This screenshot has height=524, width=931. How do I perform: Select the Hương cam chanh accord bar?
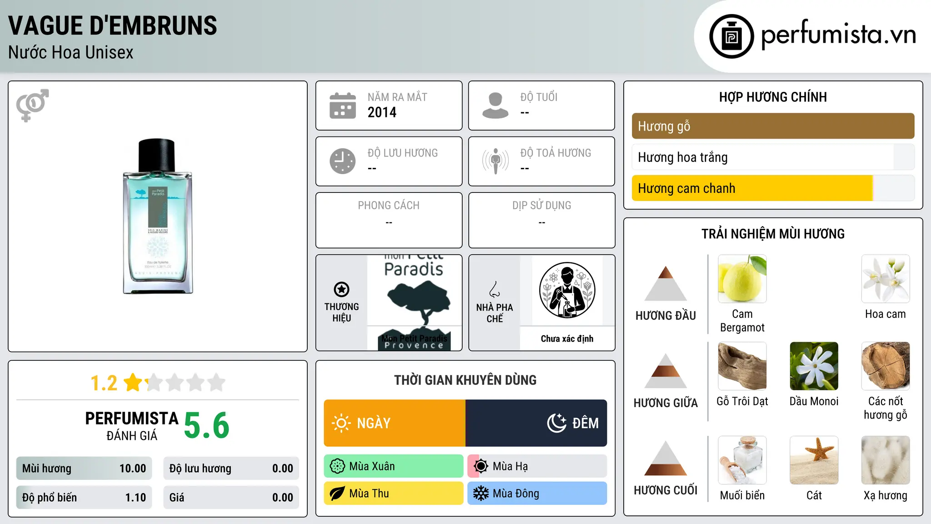[773, 188]
